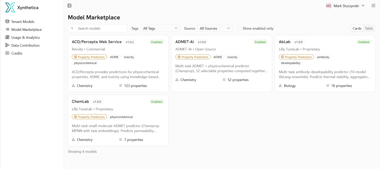
Task: Click the target icon in AbLab Property Prediction tag
Action: point(282,57)
